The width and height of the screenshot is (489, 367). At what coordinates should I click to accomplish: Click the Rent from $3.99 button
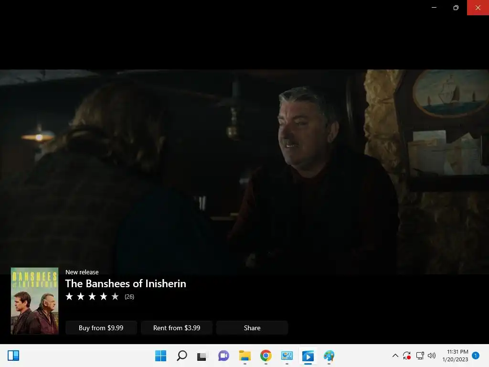177,328
